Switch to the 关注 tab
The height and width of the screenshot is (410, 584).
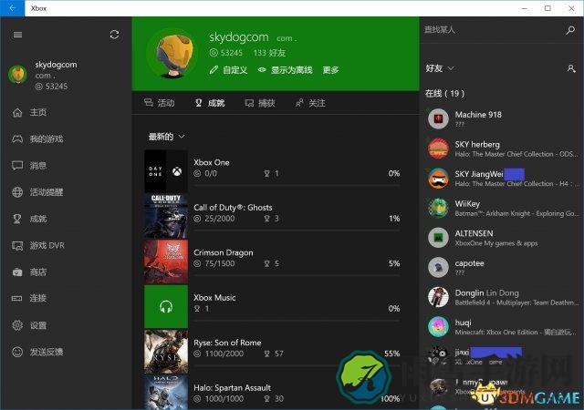pyautogui.click(x=310, y=103)
